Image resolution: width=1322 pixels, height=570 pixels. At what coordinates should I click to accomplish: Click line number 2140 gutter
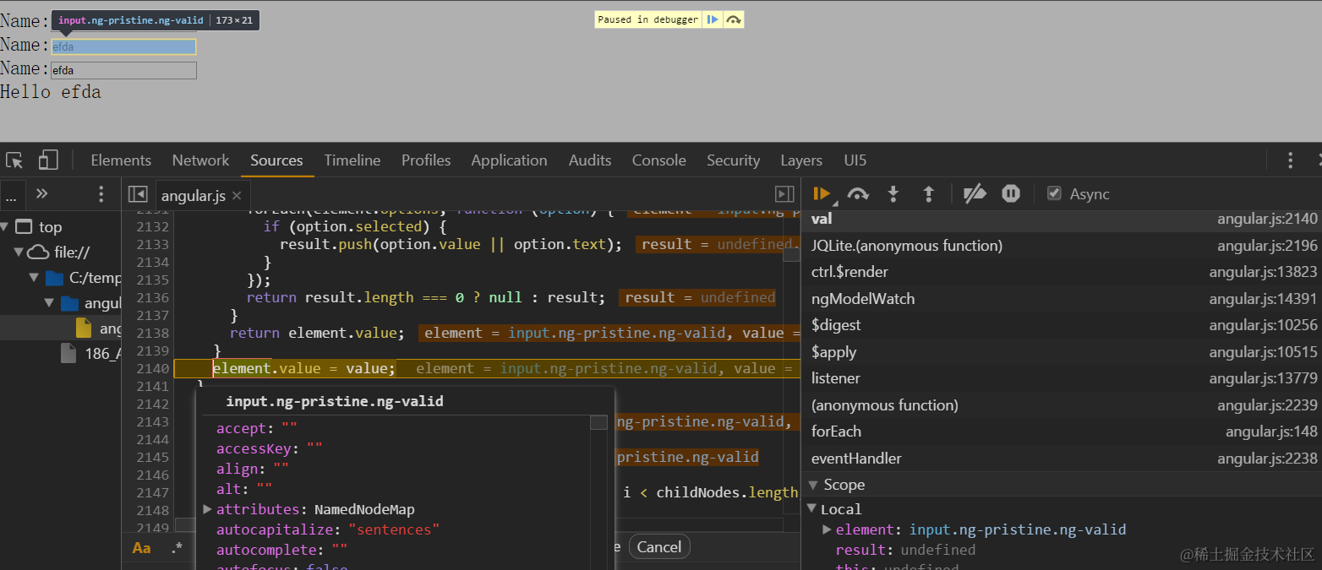[153, 368]
